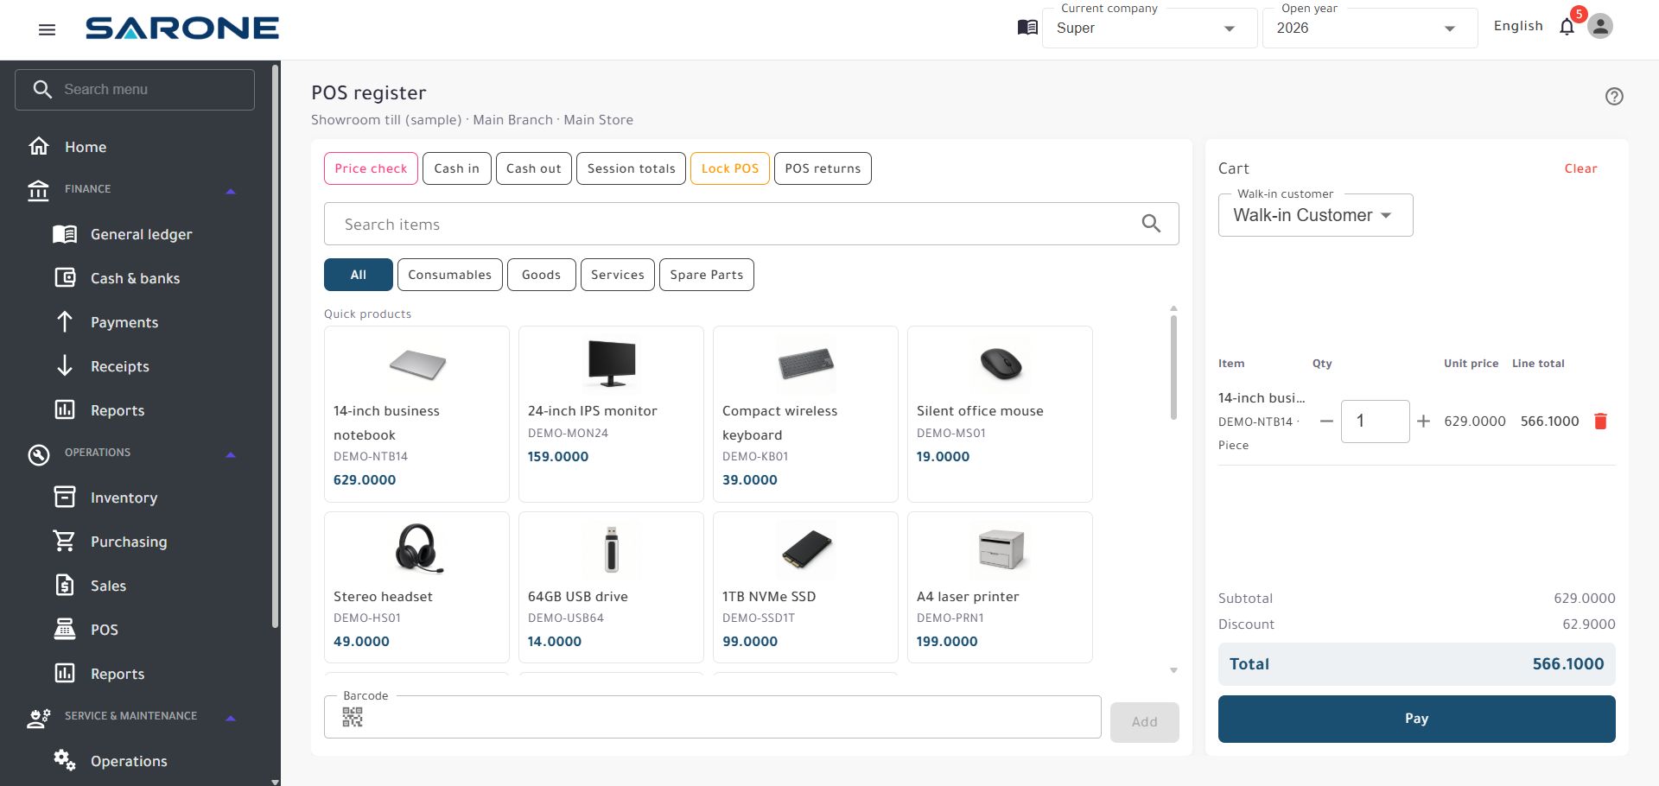
Task: Open Purchasing from sidebar
Action: [x=129, y=542]
